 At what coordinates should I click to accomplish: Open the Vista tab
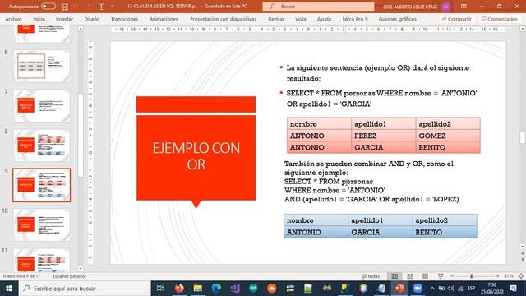pyautogui.click(x=301, y=19)
